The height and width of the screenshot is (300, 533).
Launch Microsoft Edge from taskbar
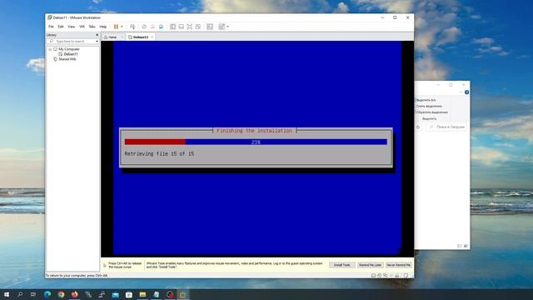point(47,294)
